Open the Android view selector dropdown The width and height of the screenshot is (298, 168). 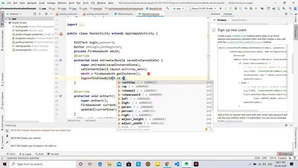tap(14, 14)
